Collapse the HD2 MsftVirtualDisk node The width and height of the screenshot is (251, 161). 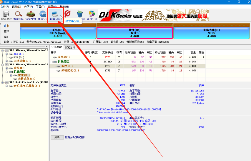coord(2,82)
